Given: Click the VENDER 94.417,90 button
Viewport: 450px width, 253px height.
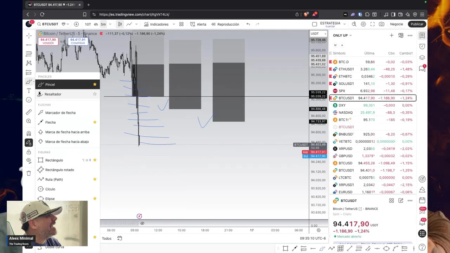Looking at the screenshot, I should click(x=48, y=41).
